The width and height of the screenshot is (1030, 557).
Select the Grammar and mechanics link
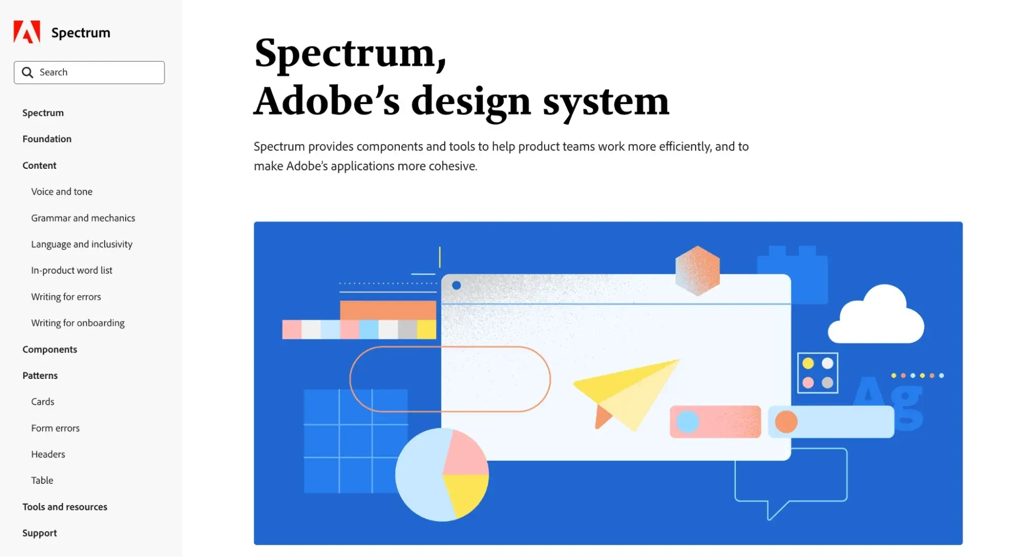(x=83, y=217)
